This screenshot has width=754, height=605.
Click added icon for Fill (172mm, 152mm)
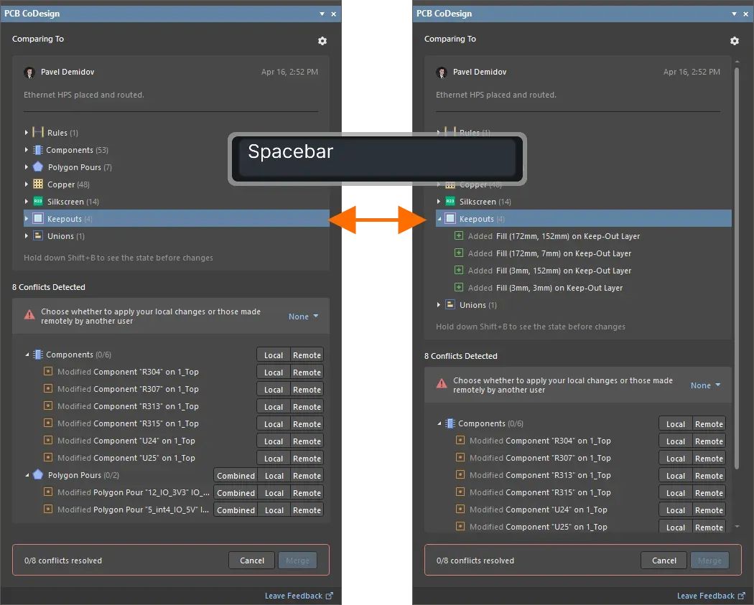point(459,235)
